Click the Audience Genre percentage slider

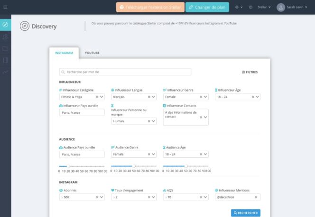135,166
